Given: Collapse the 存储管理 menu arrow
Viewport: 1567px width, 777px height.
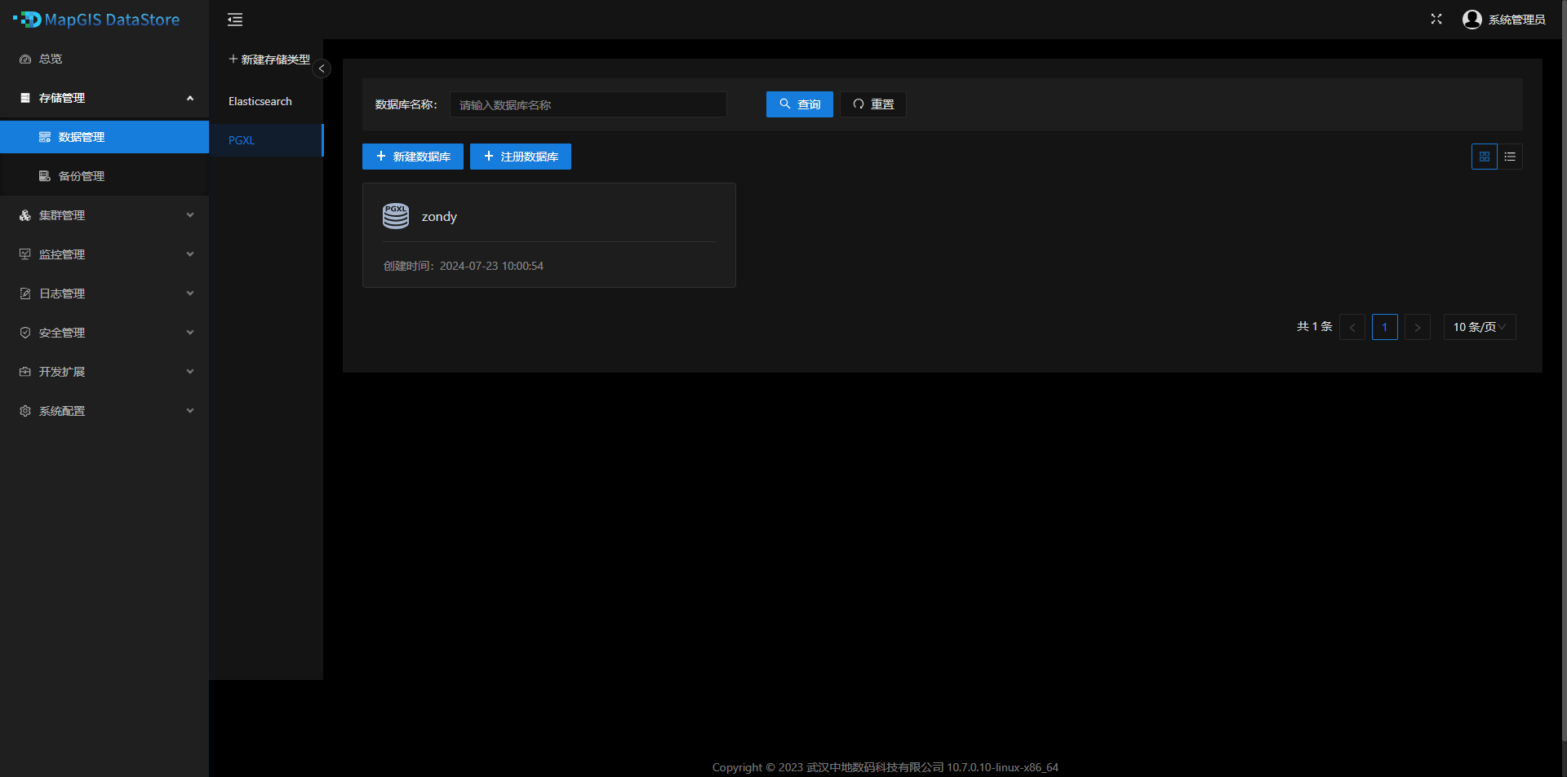Looking at the screenshot, I should 190,98.
